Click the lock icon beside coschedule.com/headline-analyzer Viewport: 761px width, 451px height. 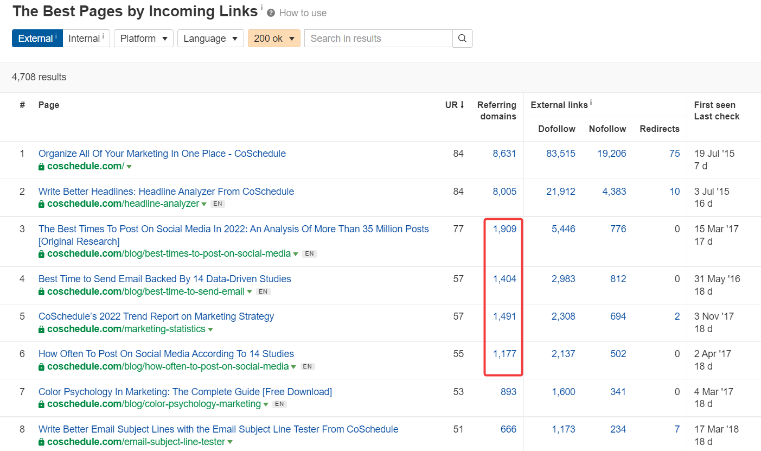point(42,205)
